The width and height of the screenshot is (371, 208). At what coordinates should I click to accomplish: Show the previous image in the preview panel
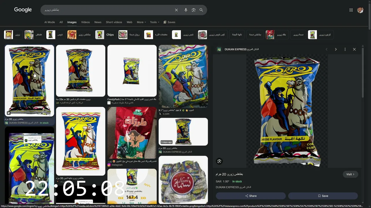tap(326, 49)
